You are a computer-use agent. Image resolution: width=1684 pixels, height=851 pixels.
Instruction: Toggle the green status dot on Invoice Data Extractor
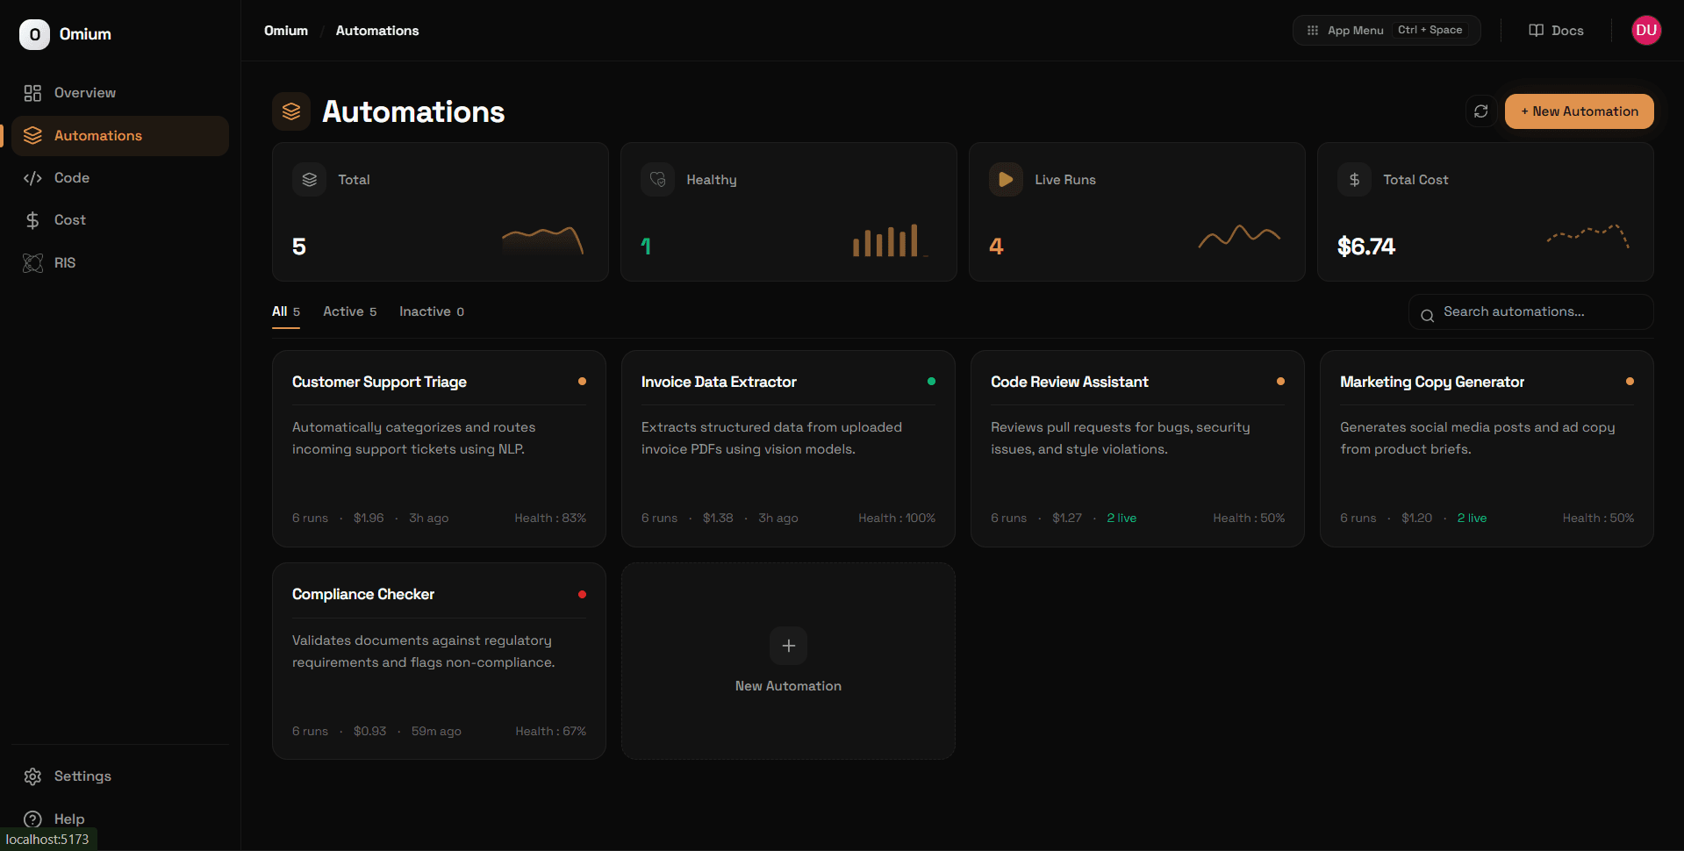coord(932,381)
